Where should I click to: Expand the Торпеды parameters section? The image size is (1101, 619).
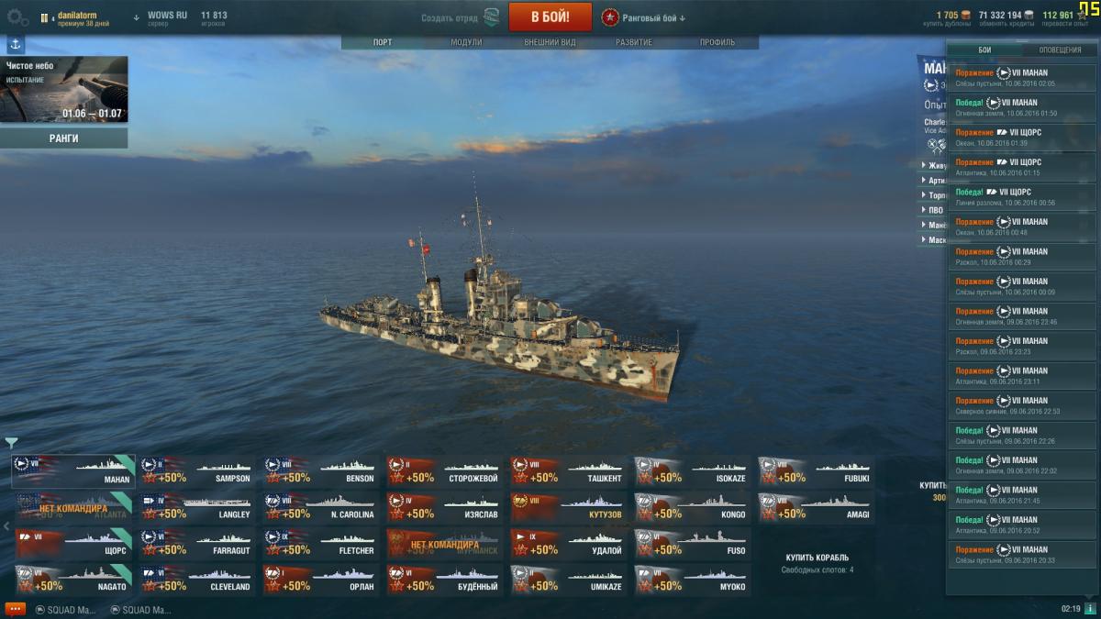coord(933,195)
